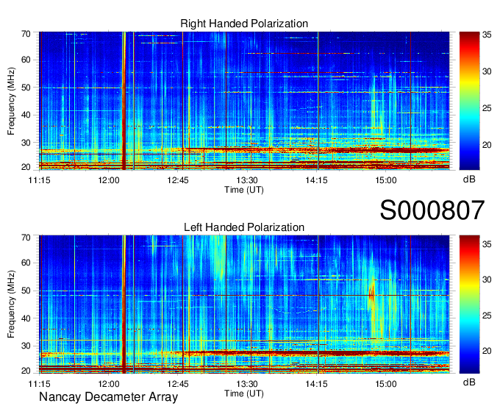Screen dimensions: 500x406
Task: Click "Time (UT)" label under Right Handed plot
Action: click(244, 190)
